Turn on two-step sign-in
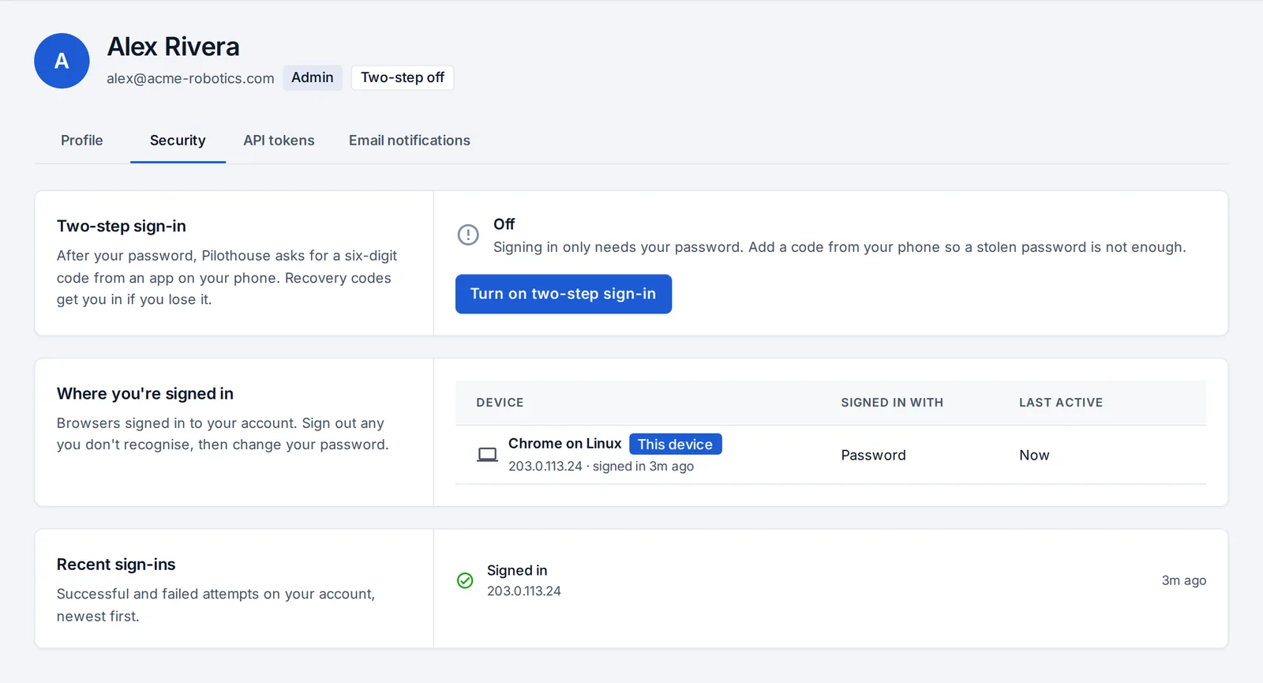 [564, 294]
